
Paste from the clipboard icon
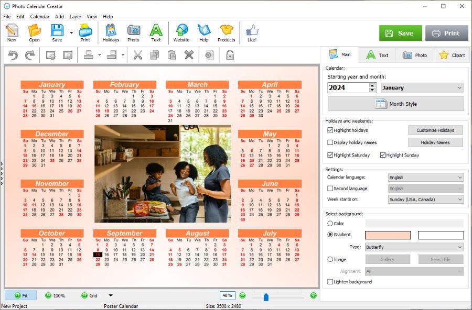tap(171, 55)
